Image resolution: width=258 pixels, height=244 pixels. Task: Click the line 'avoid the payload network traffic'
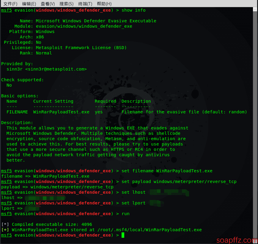[x=88, y=155]
